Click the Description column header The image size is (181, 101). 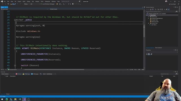tap(13, 76)
